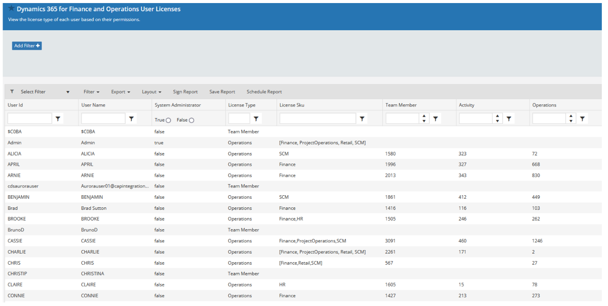Image resolution: width=608 pixels, height=306 pixels.
Task: Sort by the Team Member column header
Action: point(401,105)
